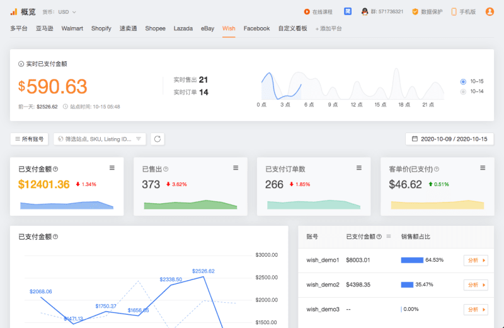Click the 在线课程 play icon
This screenshot has width=504, height=328.
coord(306,11)
